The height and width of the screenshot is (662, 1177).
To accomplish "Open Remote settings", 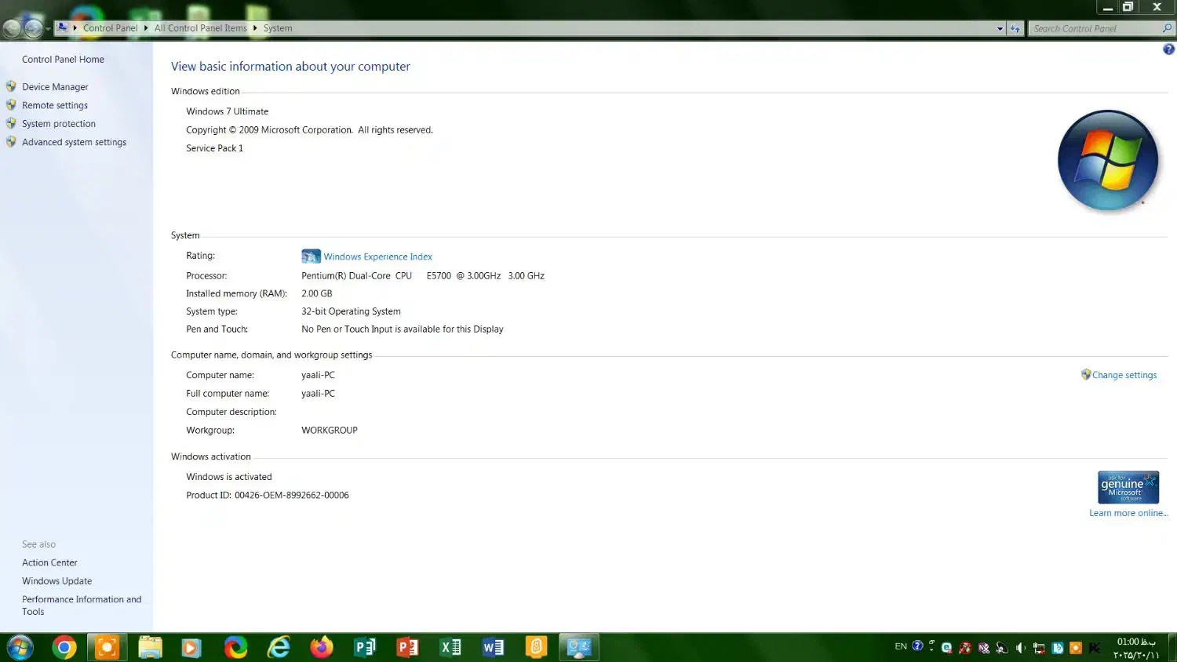I will click(x=55, y=105).
